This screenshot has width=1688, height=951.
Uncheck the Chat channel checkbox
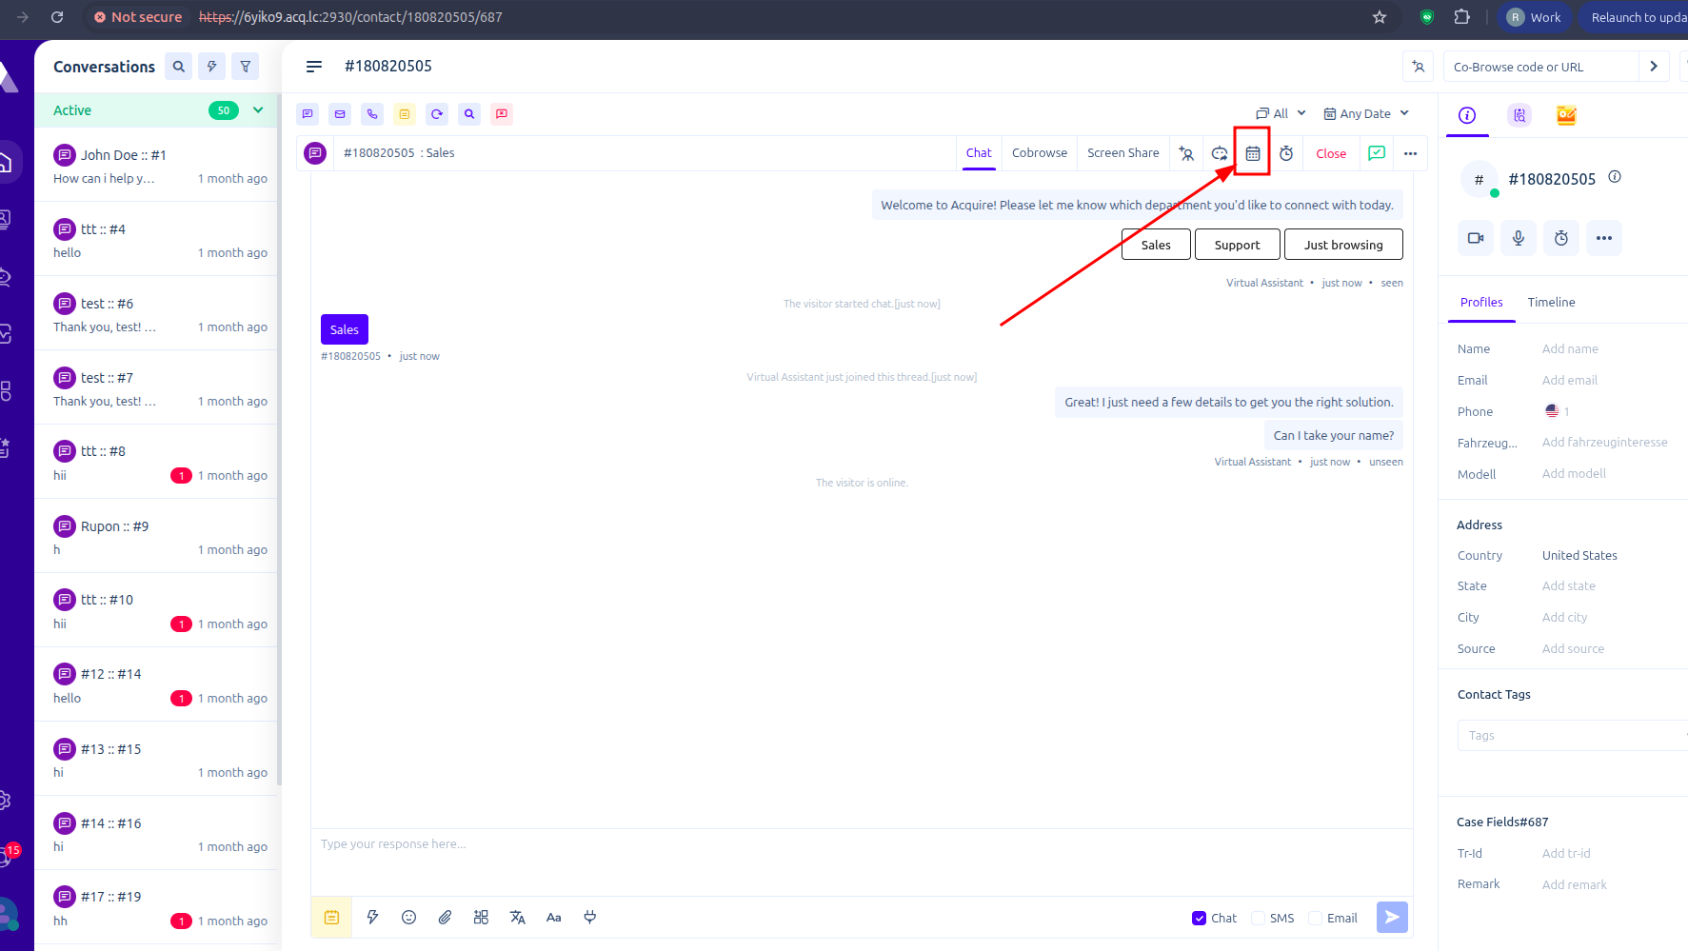[1199, 919]
